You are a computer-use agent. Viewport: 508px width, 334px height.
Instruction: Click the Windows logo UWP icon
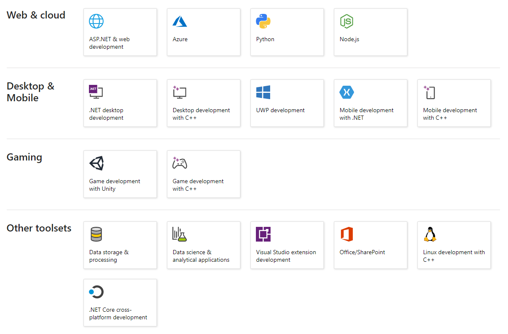263,92
